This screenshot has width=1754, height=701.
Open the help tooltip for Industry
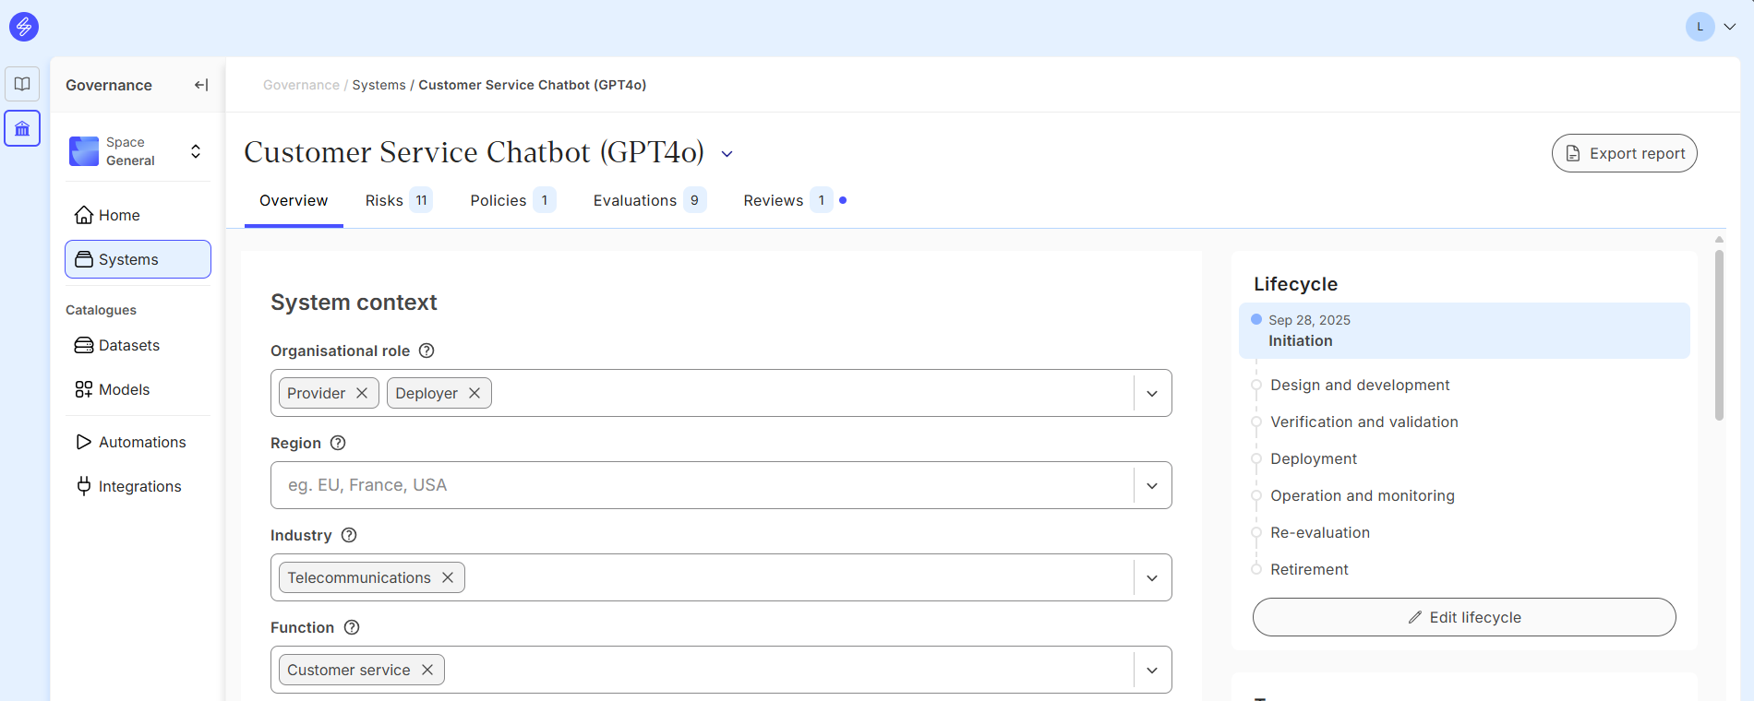pos(349,535)
